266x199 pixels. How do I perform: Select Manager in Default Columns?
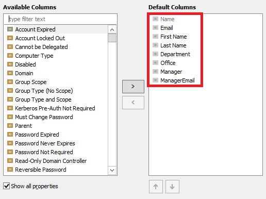[171, 72]
